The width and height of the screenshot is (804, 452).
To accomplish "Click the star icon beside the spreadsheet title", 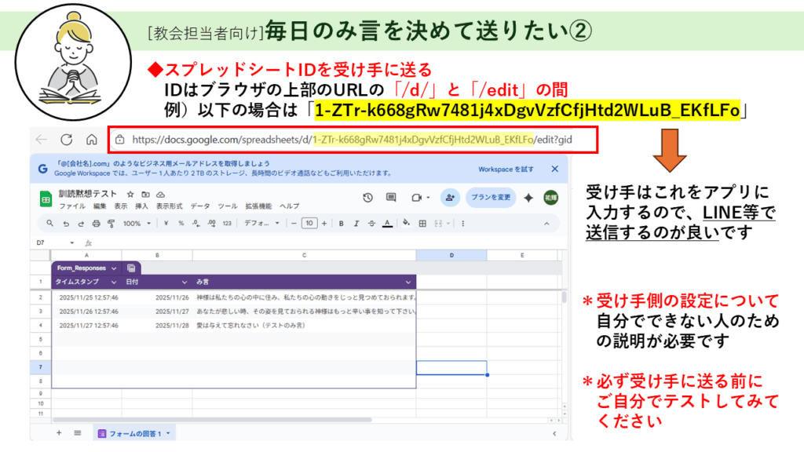I will [130, 195].
